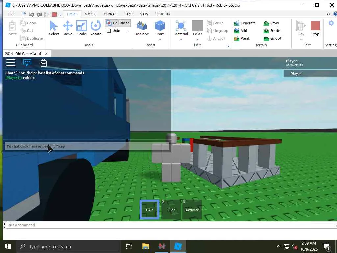Screen dimensions: 337x253
Task: Click the New file icon in quick access
Action: (24, 14)
